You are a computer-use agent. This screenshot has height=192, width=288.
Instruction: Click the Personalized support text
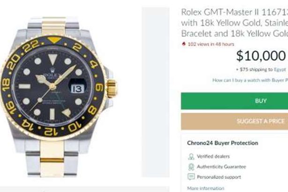(x=220, y=177)
